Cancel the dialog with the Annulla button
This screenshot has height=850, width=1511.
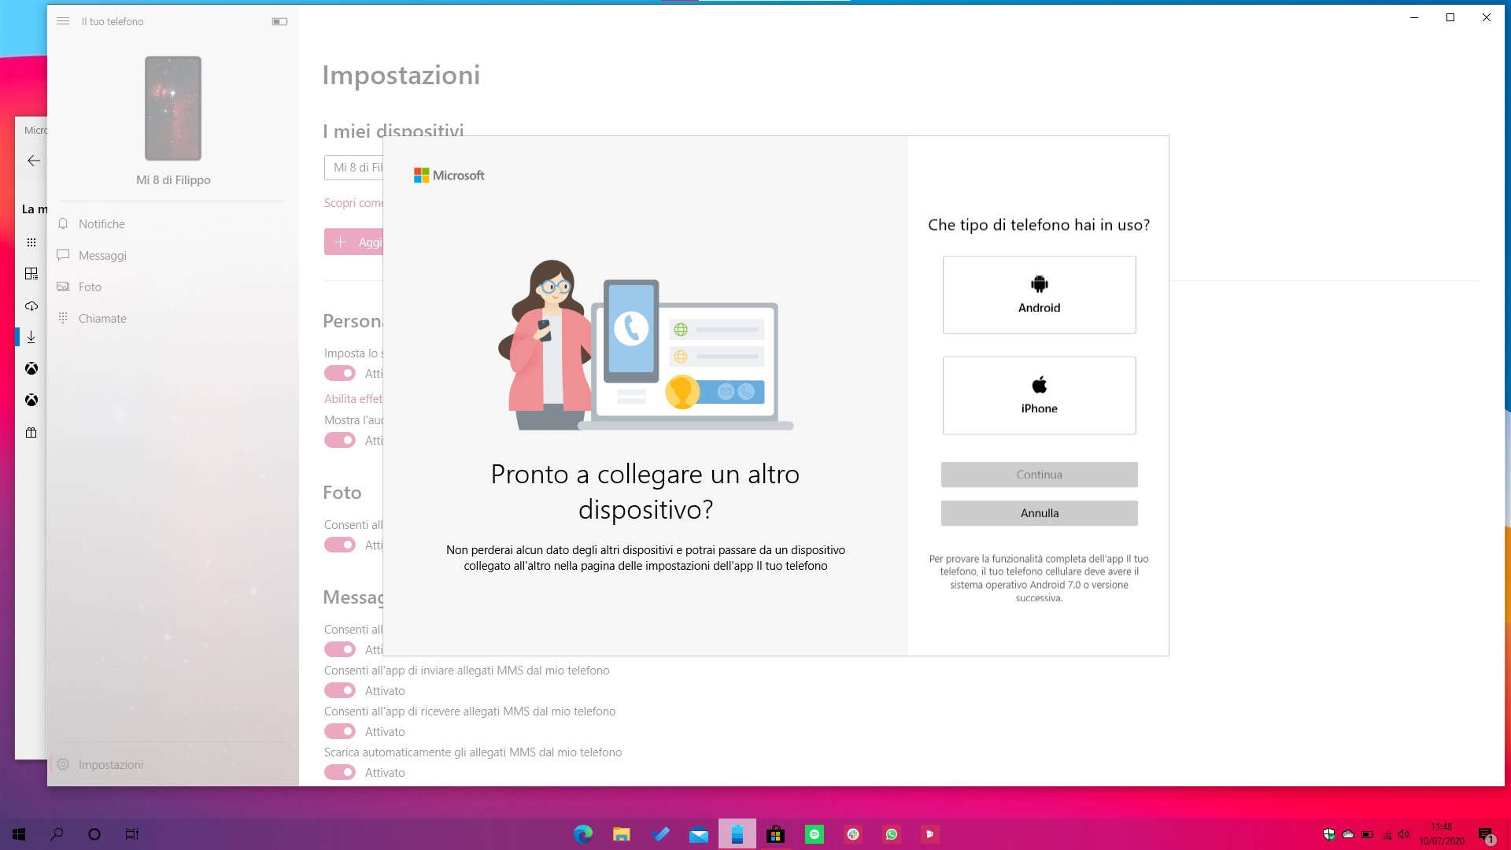tap(1039, 513)
